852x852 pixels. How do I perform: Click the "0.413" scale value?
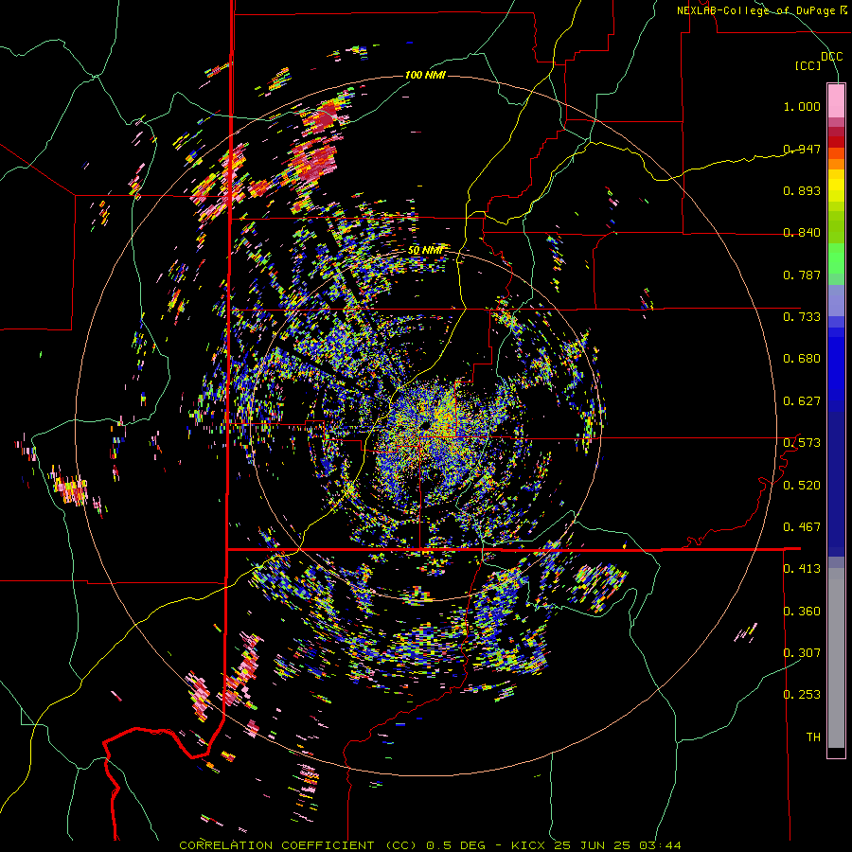[x=802, y=569]
